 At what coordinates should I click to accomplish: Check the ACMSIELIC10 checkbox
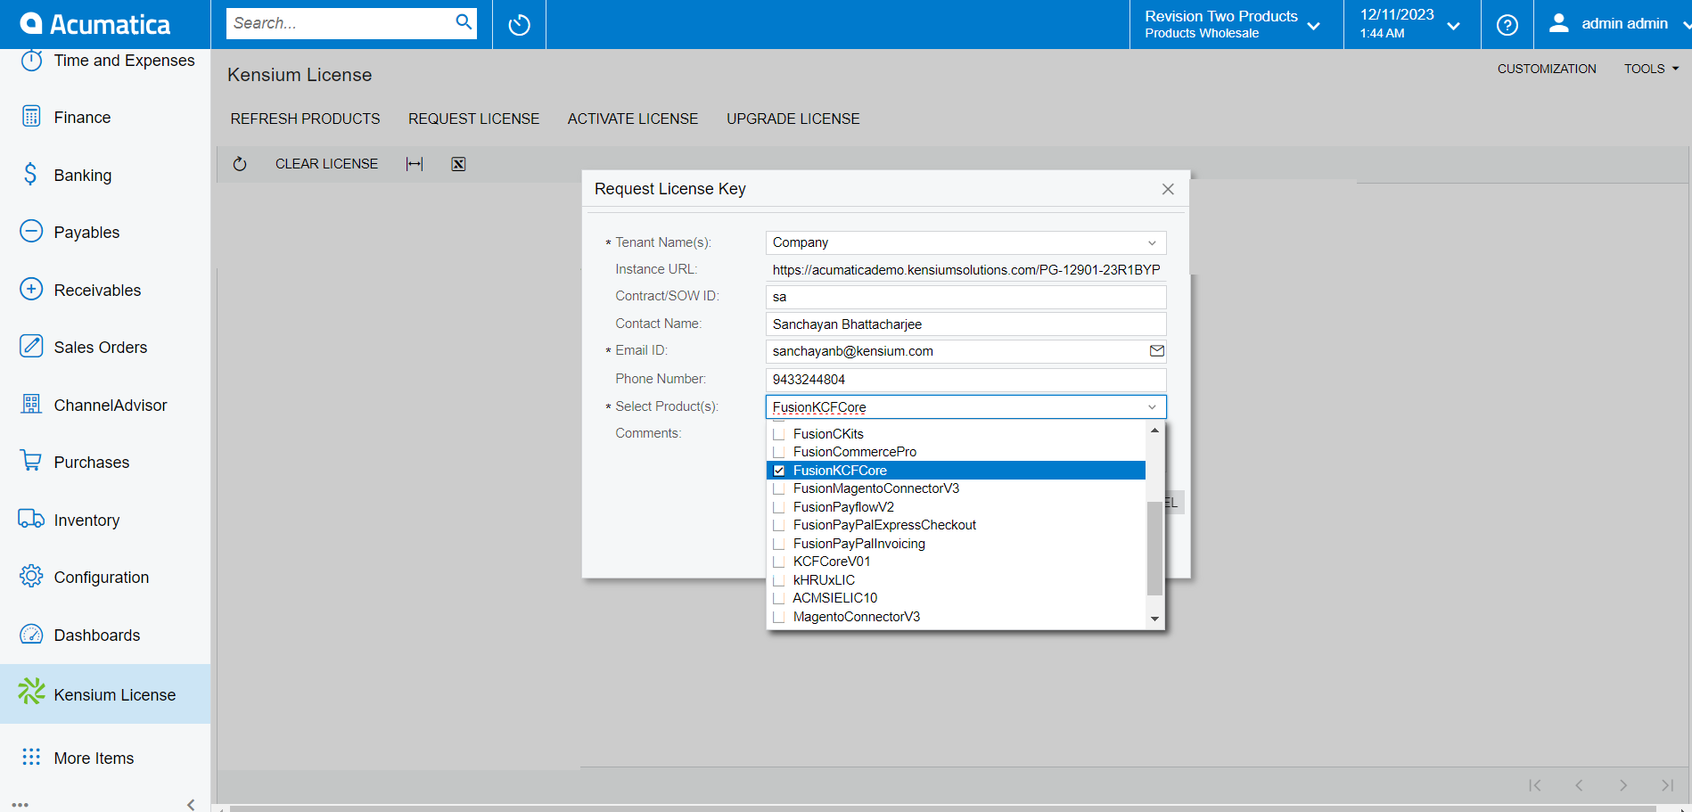(x=779, y=598)
